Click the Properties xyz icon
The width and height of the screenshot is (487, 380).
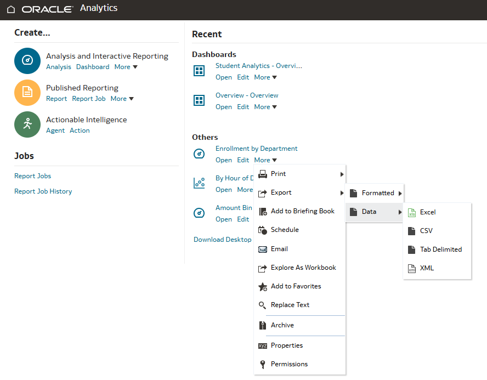(263, 346)
